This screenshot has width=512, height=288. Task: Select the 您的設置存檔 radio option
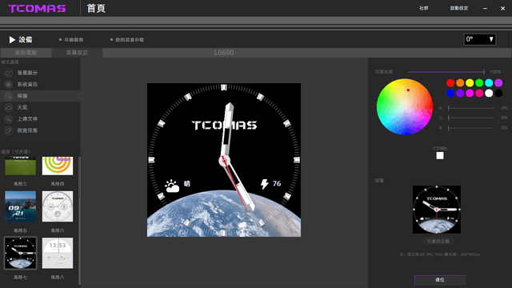point(111,40)
